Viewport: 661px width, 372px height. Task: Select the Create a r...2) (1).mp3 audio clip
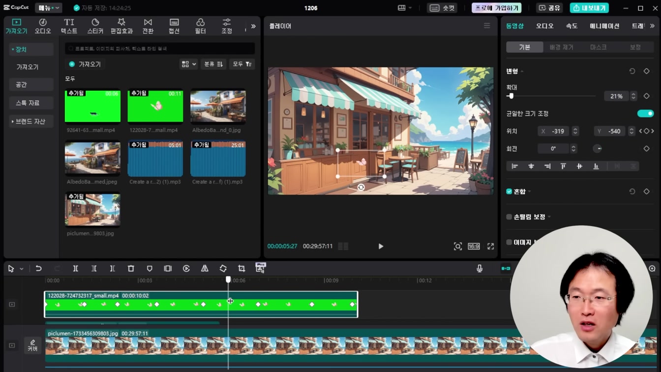155,158
